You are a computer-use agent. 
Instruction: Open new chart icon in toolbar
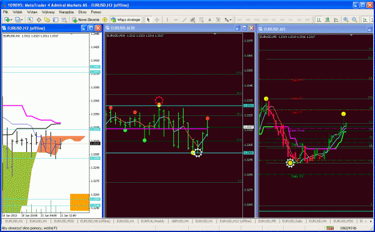pos(7,20)
